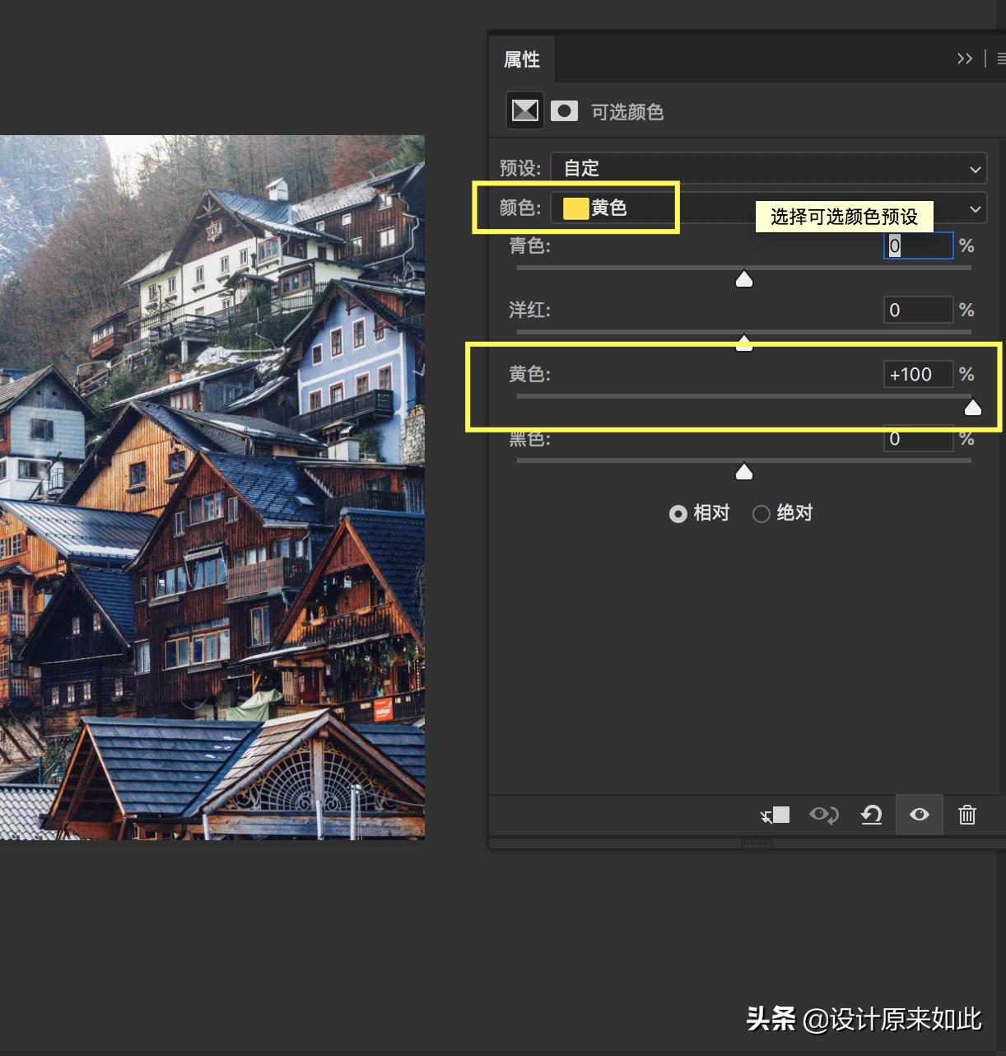Click the Selective Color adjustment icon
Screen dimensions: 1006x1056
click(524, 110)
